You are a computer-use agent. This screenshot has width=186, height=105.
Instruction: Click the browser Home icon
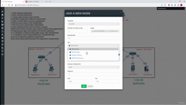click(x=12, y=5)
